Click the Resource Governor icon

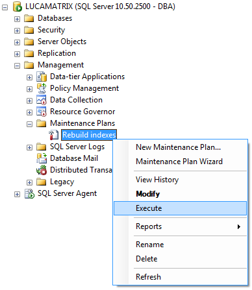coord(42,112)
